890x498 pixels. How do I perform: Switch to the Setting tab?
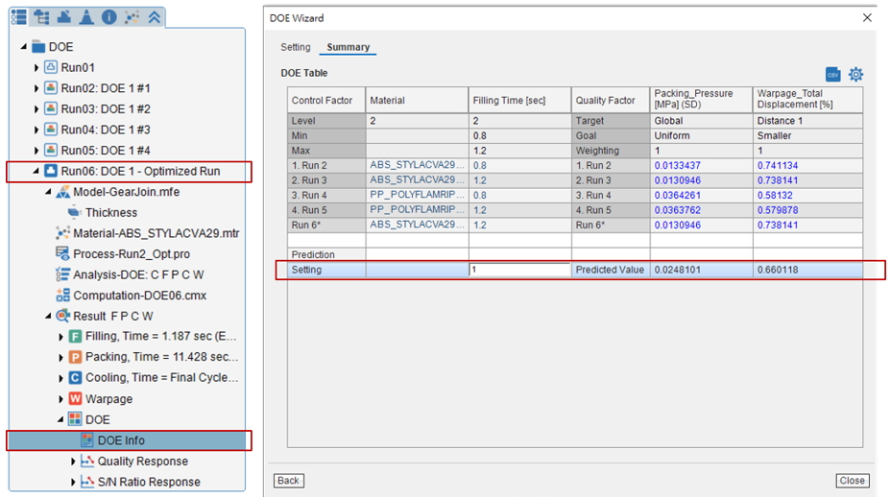[x=295, y=47]
